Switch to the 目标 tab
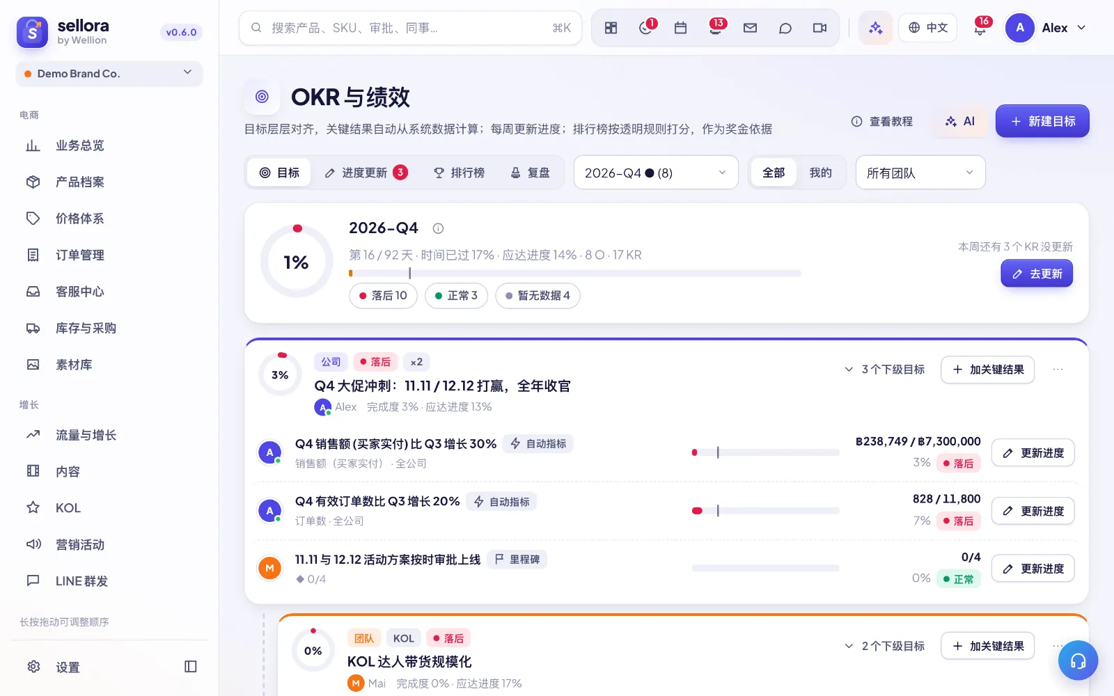Viewport: 1114px width, 696px height. coord(279,173)
